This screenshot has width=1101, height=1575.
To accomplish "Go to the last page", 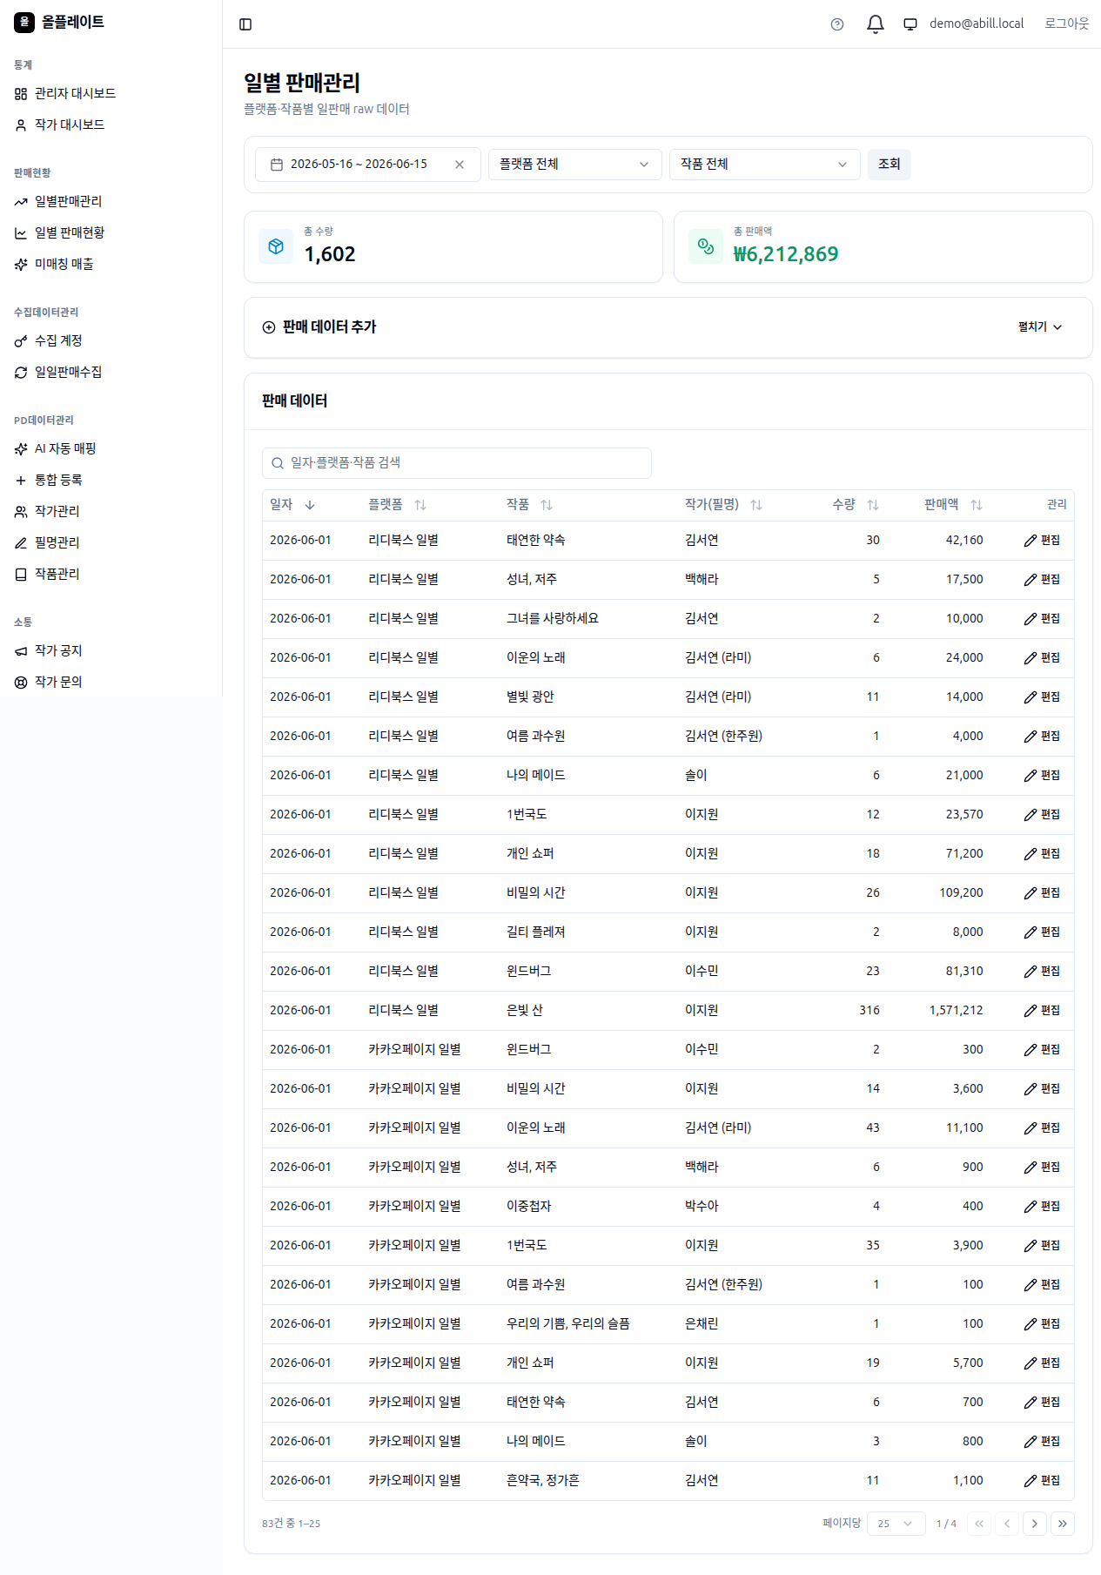I will [1063, 1524].
